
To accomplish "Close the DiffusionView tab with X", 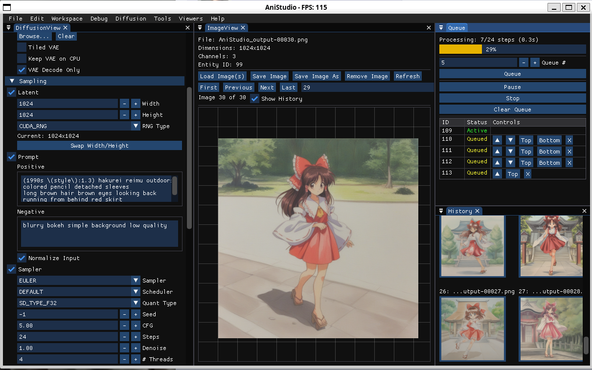I will (x=65, y=28).
